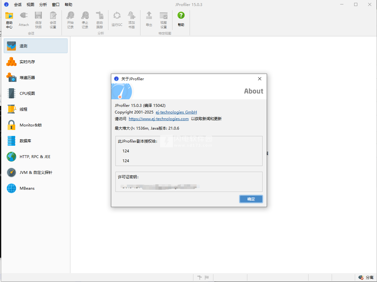Click the 确定 button in About dialog
Viewport: 377px width, 282px height.
point(251,199)
